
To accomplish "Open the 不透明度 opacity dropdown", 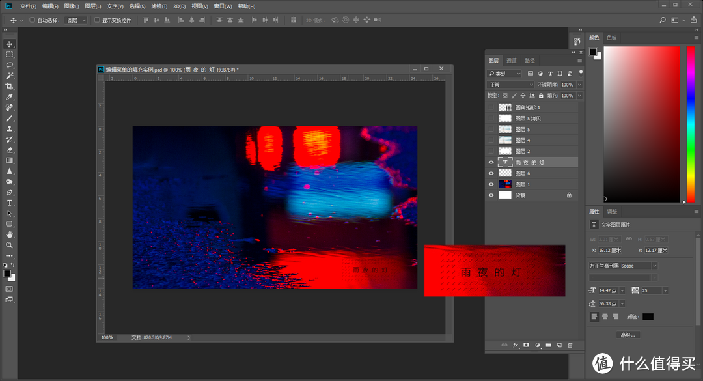I will click(578, 84).
